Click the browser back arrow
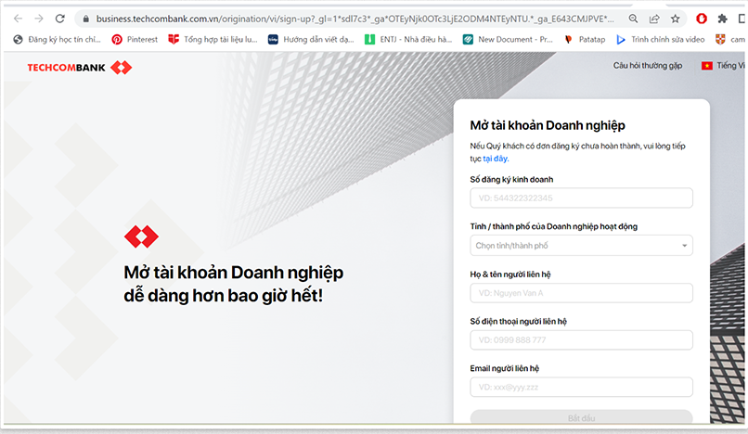Screen dimensions: 748x434 tap(19, 19)
